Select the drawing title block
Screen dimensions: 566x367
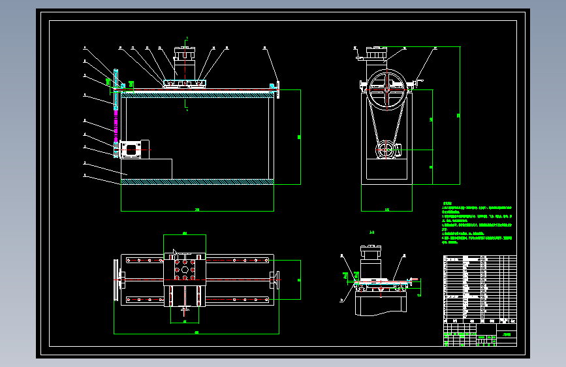click(480, 335)
